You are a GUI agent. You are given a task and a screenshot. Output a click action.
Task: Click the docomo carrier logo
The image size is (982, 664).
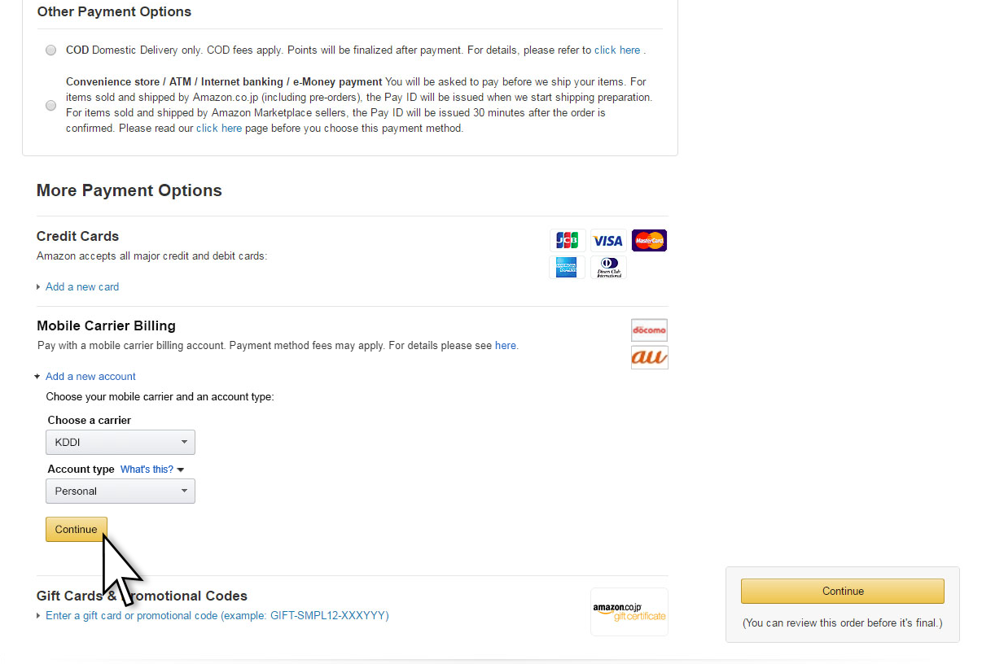(649, 330)
